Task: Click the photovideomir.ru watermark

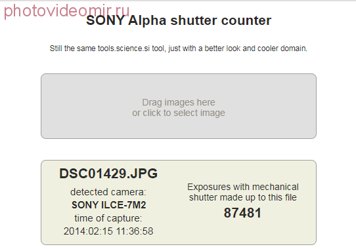Action: (x=66, y=10)
